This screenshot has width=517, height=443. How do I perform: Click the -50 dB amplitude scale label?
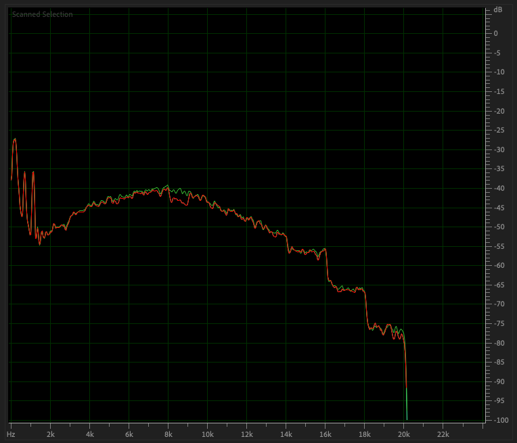[497, 227]
